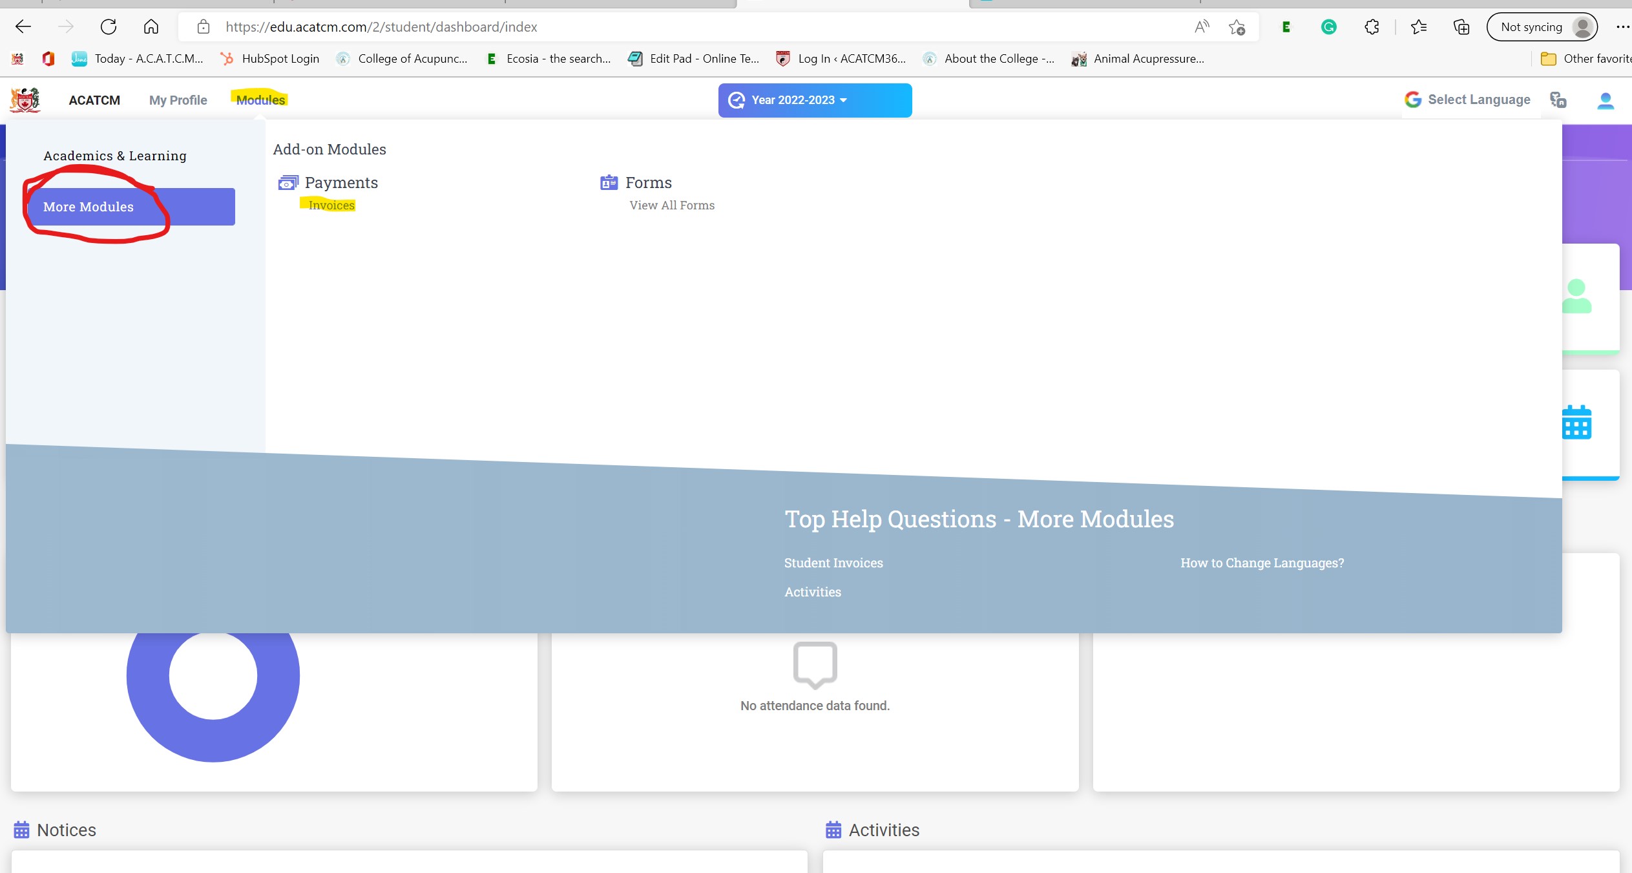Open the Favorites list icon
The image size is (1632, 873).
coord(1419,26)
